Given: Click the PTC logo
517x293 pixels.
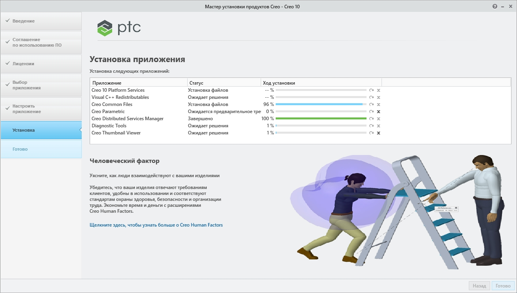Looking at the screenshot, I should pyautogui.click(x=119, y=28).
